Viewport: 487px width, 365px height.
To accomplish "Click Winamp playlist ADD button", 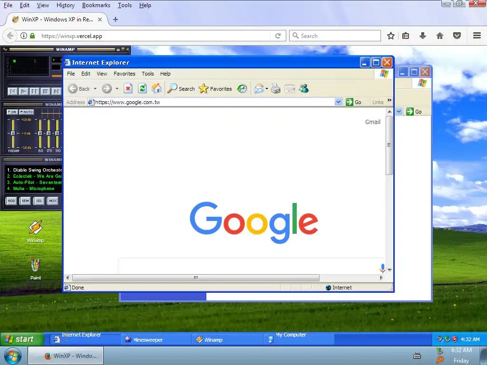I will click(11, 201).
